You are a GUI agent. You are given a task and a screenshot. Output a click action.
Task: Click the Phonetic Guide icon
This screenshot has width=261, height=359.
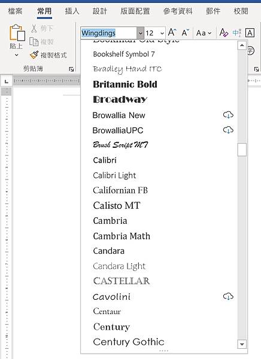click(x=237, y=33)
